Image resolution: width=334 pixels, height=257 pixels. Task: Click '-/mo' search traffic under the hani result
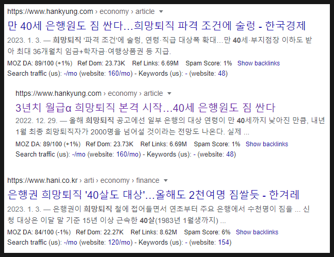coord(70,243)
